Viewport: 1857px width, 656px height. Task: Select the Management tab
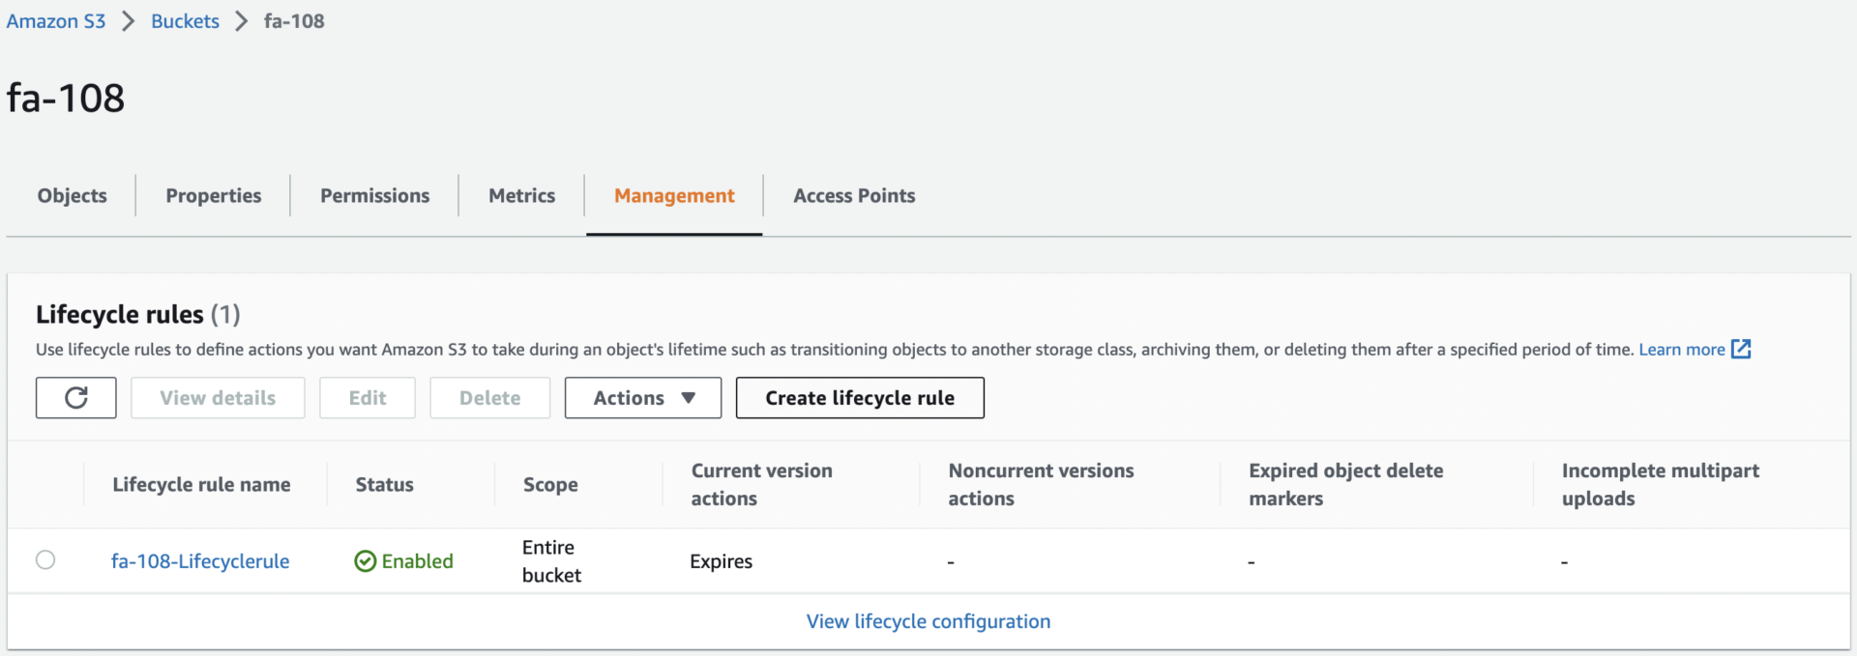(674, 196)
